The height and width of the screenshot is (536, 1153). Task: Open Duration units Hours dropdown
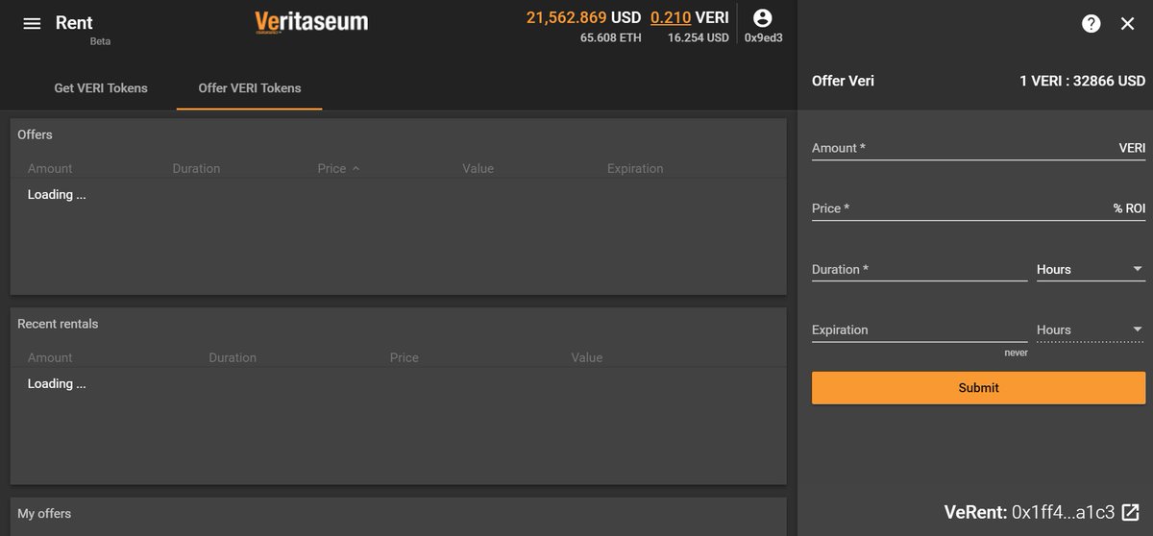coord(1091,269)
